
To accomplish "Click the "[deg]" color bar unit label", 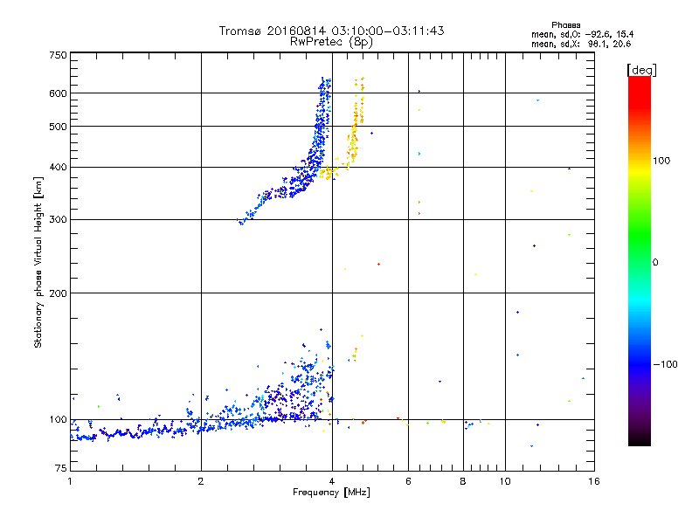I will coord(641,70).
